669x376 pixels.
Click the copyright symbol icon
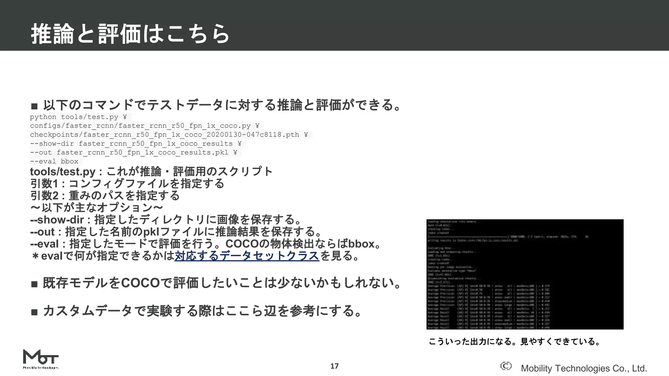(x=506, y=366)
